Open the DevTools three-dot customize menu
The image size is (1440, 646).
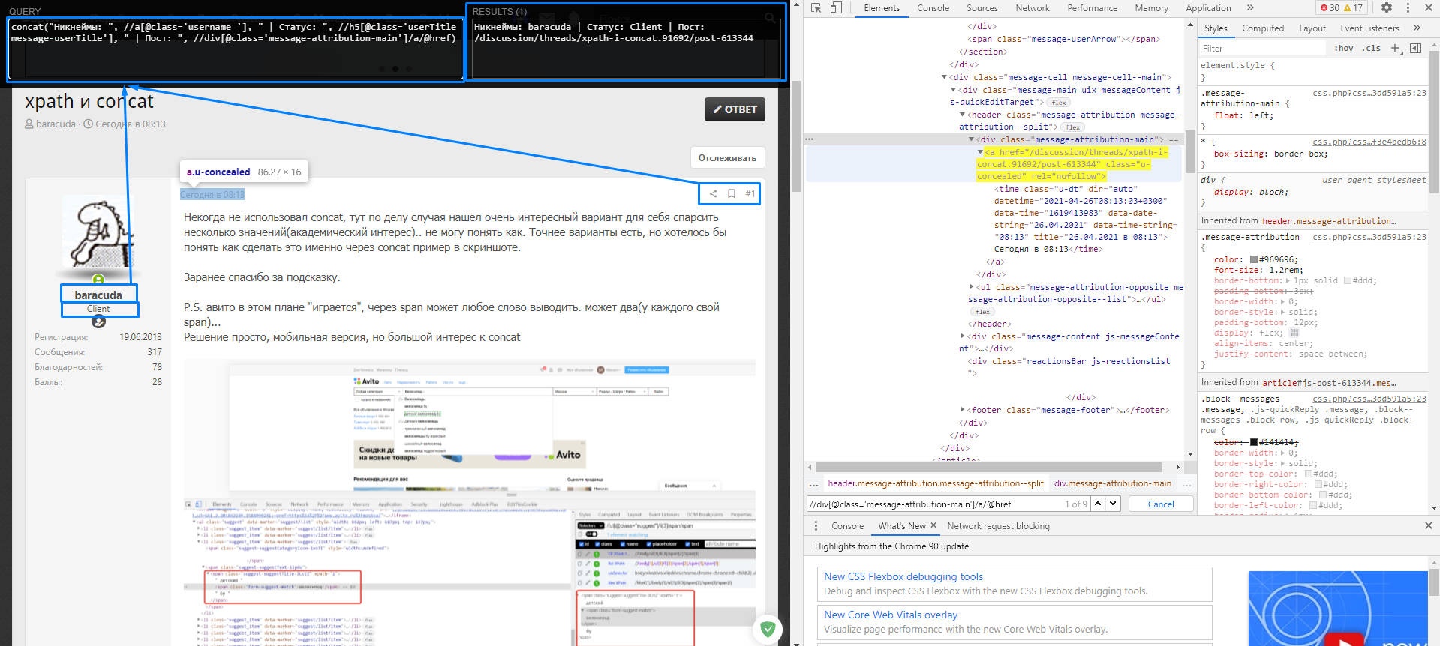(1408, 8)
